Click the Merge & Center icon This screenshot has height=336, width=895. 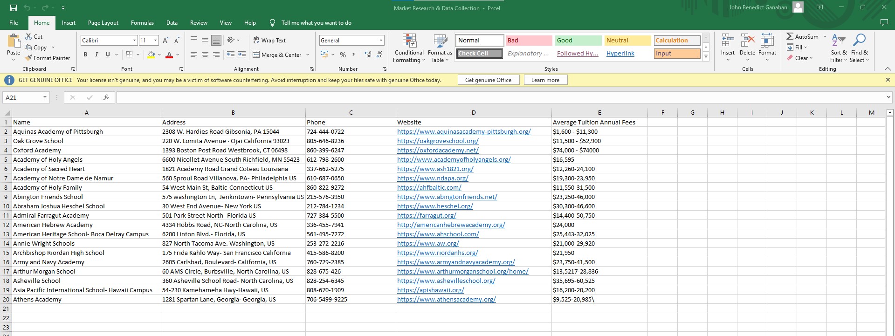point(256,55)
